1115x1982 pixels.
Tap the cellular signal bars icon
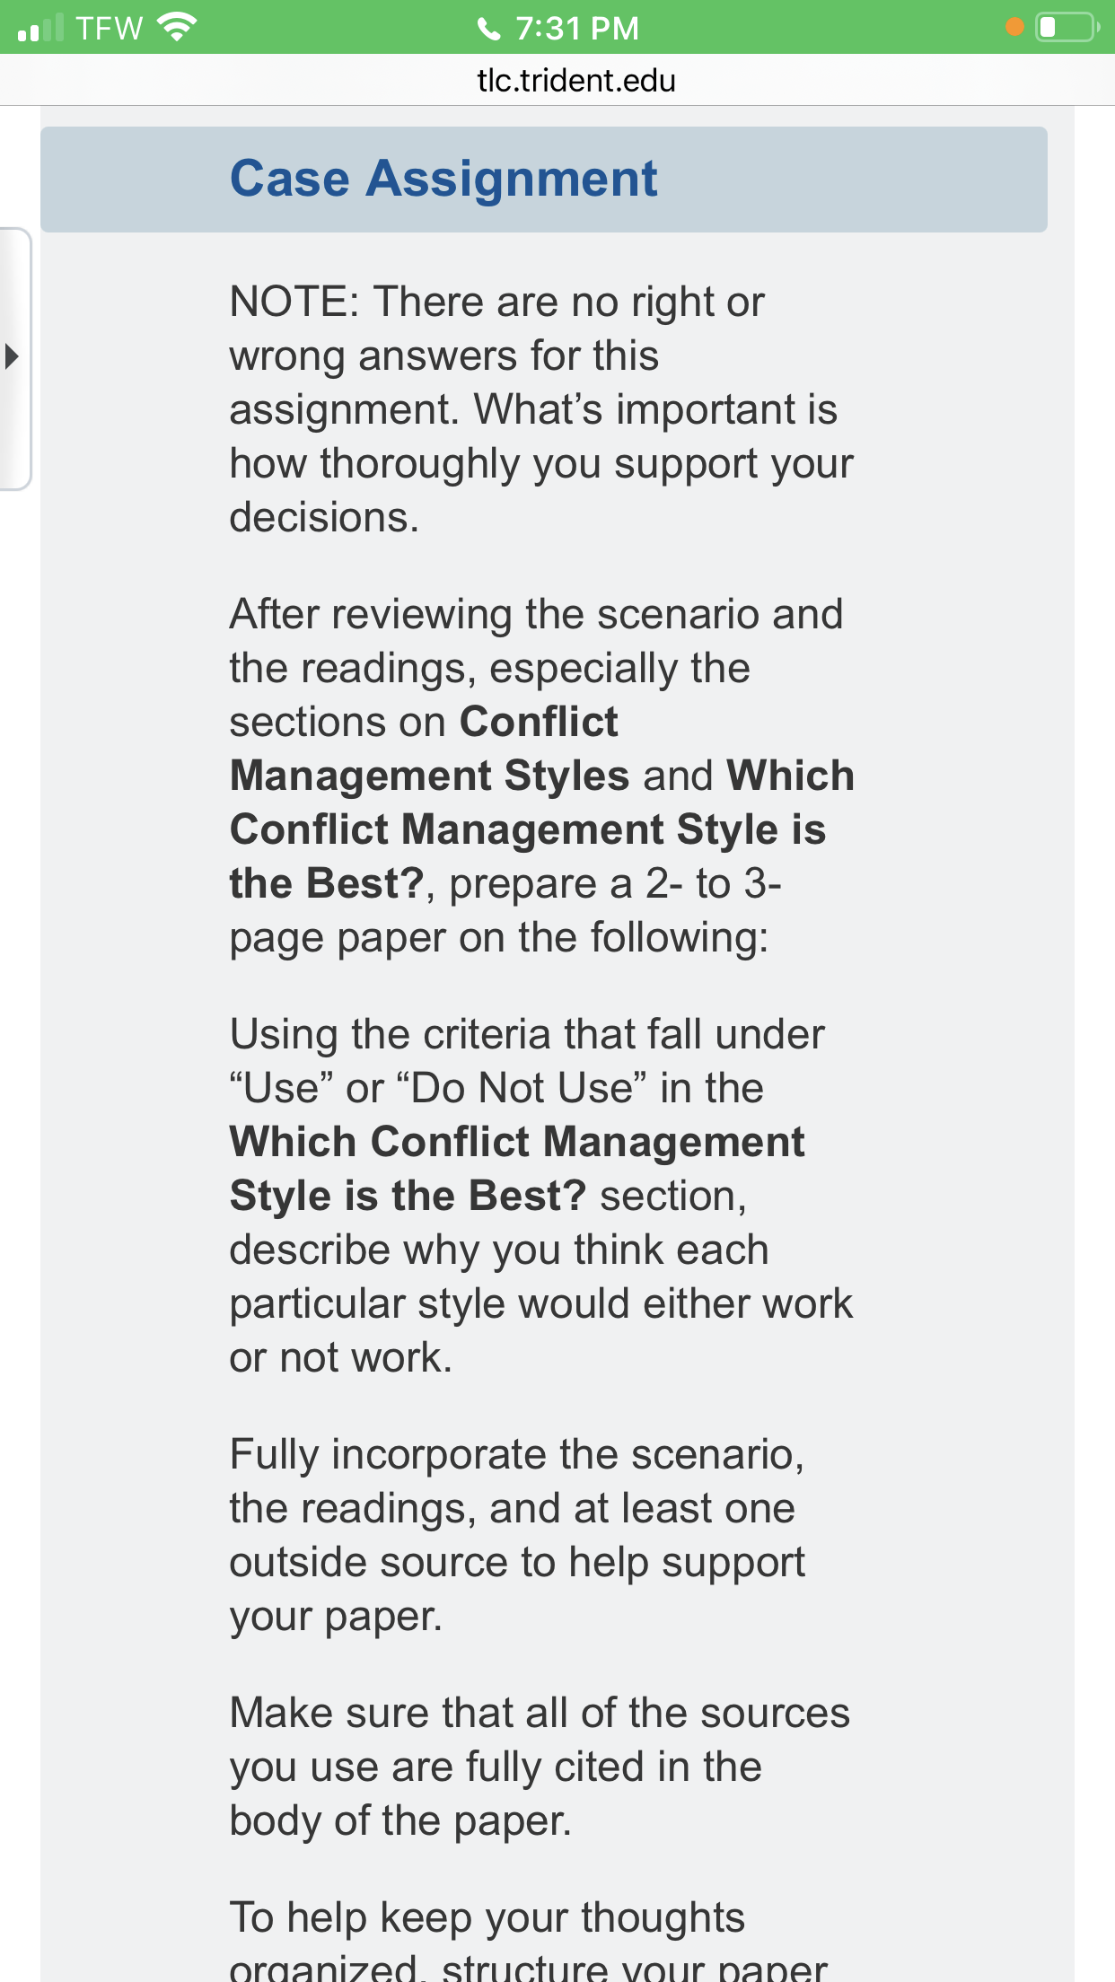click(40, 28)
